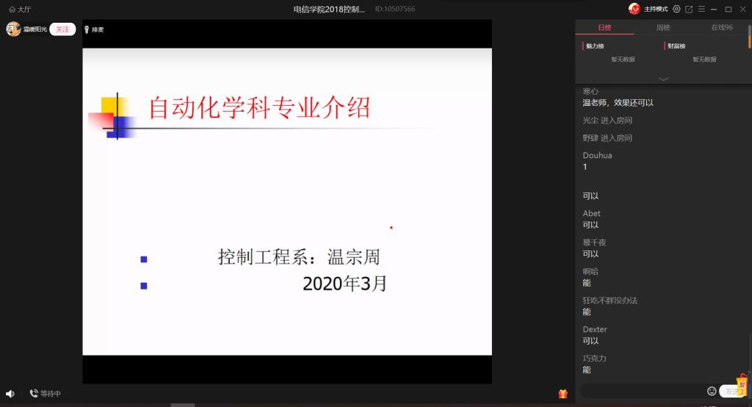Image resolution: width=752 pixels, height=407 pixels.
Task: Click the host avatar 温暖阳光
Action: [x=13, y=29]
